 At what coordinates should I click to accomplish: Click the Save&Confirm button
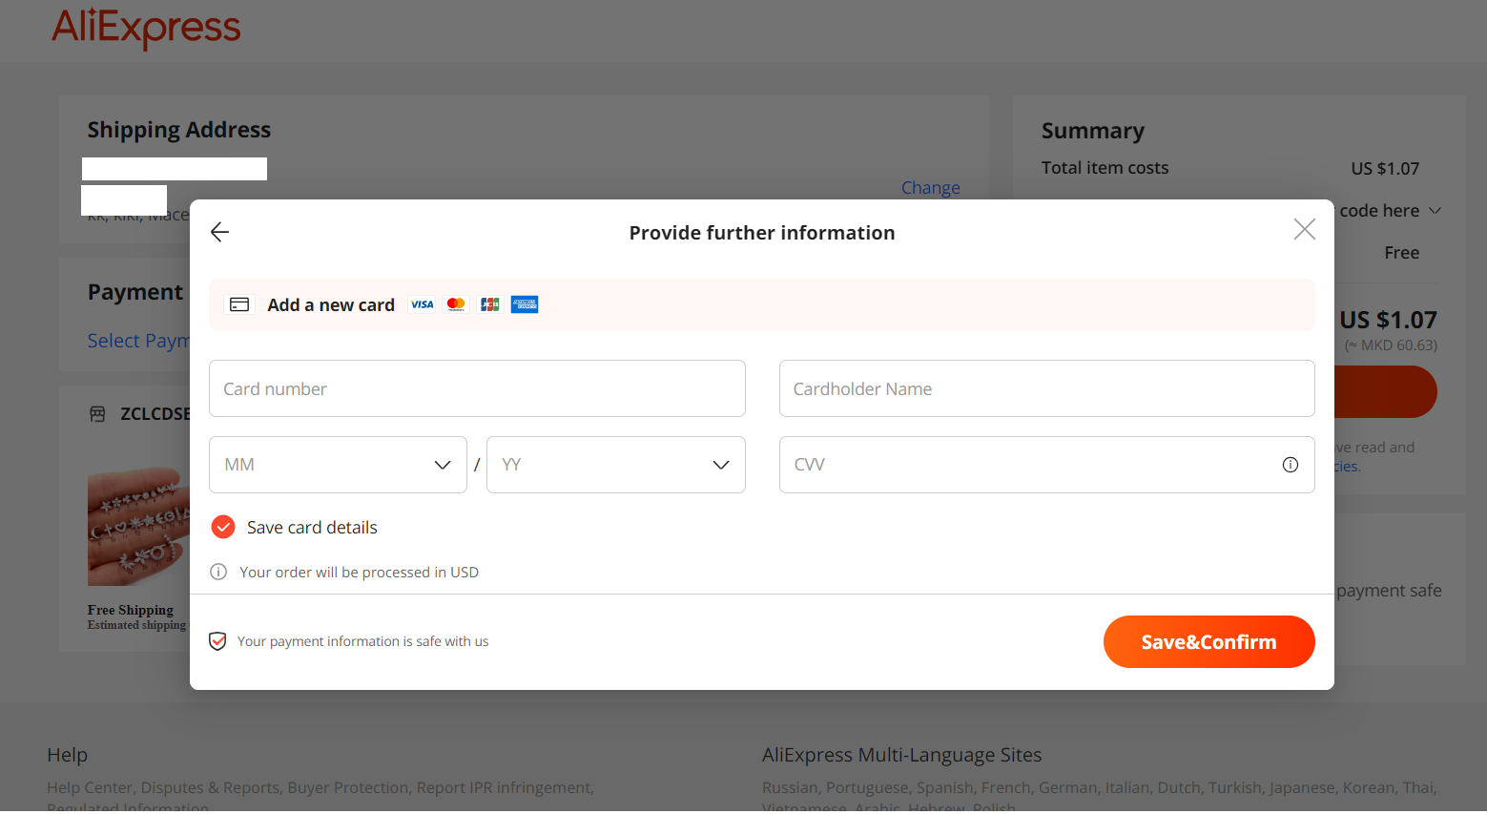1208,641
